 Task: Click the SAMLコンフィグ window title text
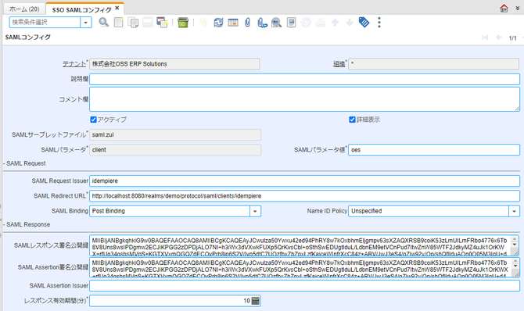(x=27, y=37)
